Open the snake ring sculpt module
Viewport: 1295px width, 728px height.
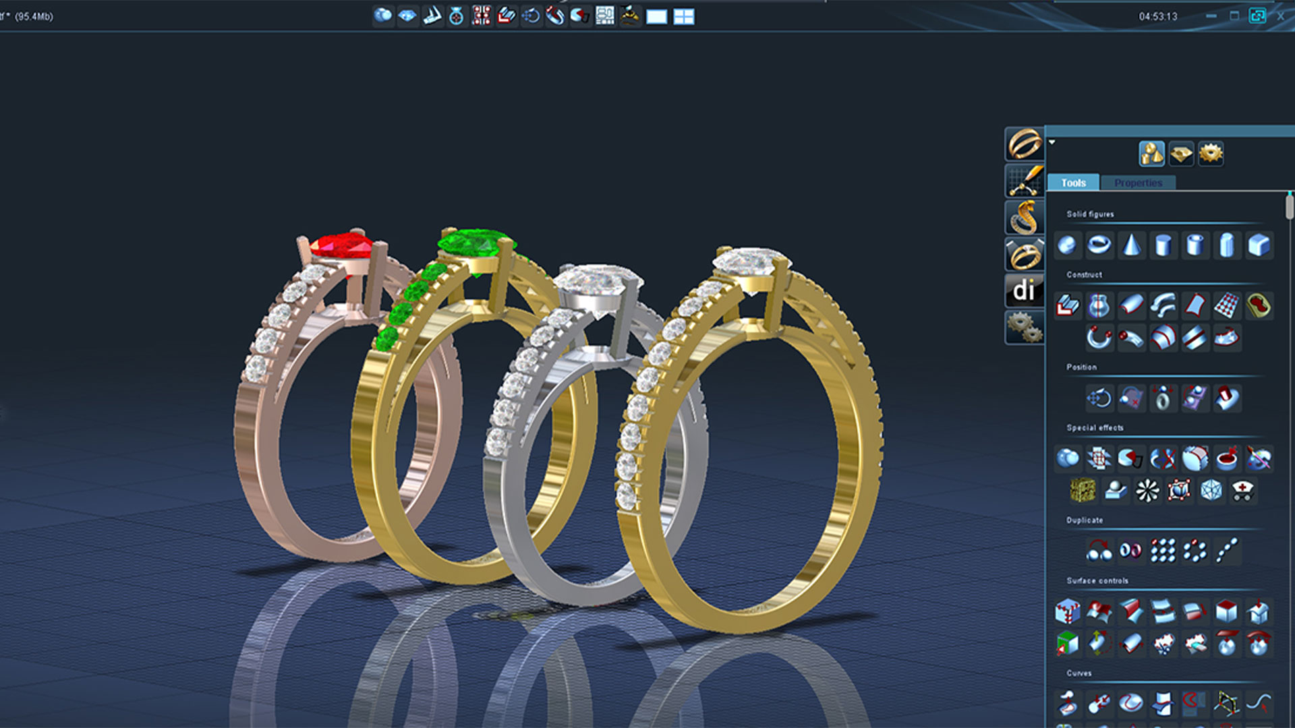pyautogui.click(x=1025, y=218)
